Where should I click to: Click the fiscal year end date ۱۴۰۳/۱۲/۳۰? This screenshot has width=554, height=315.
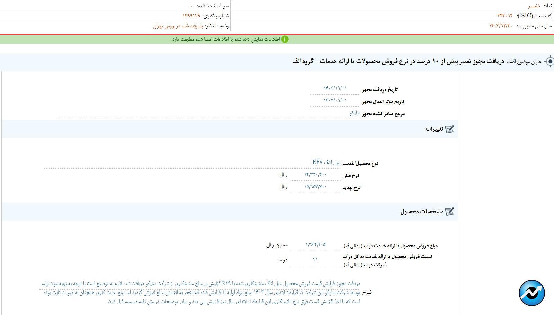point(500,26)
